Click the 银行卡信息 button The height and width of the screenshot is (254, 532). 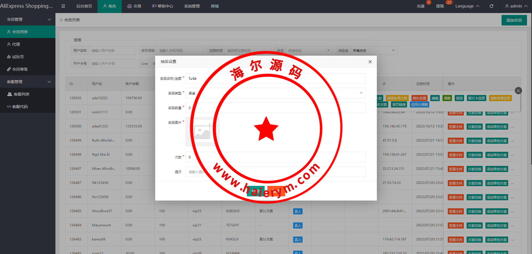476,98
